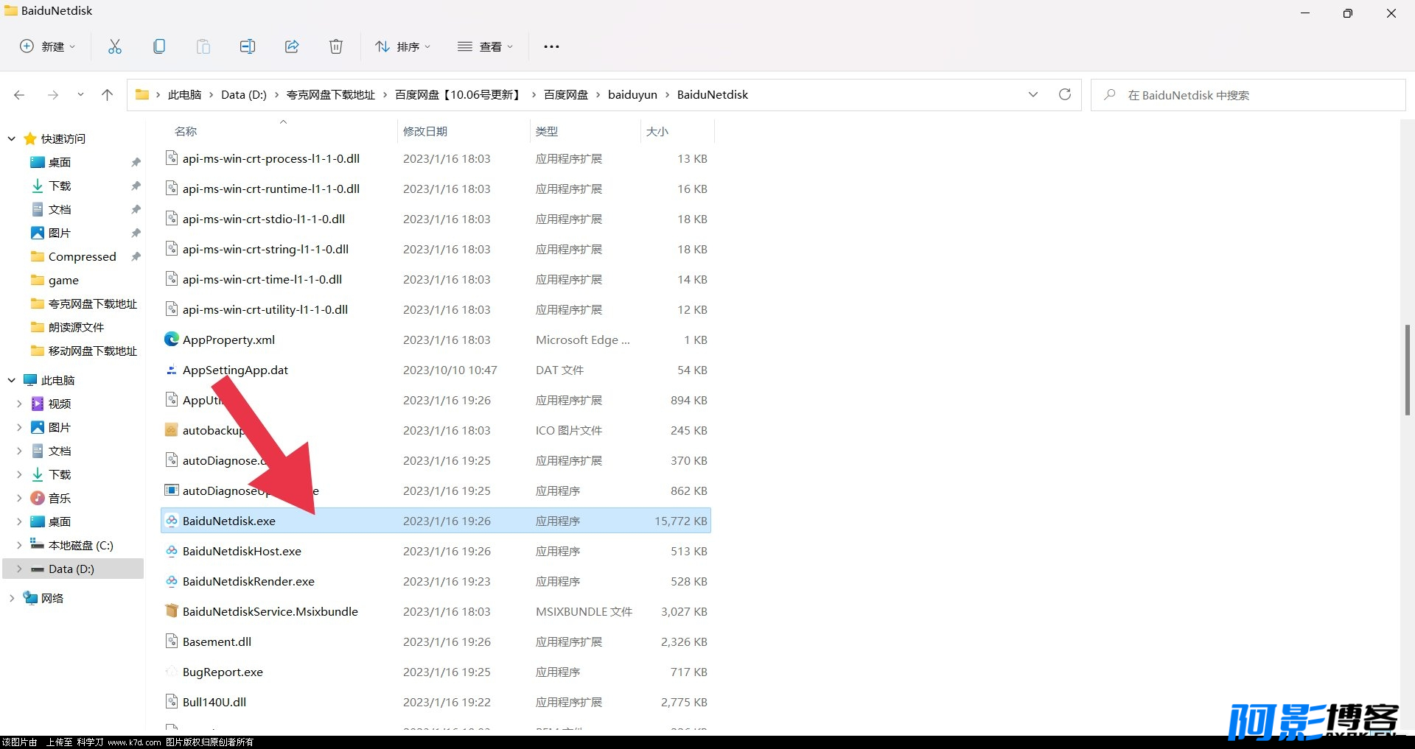Click the Share icon in toolbar
This screenshot has width=1415, height=749.
point(292,46)
